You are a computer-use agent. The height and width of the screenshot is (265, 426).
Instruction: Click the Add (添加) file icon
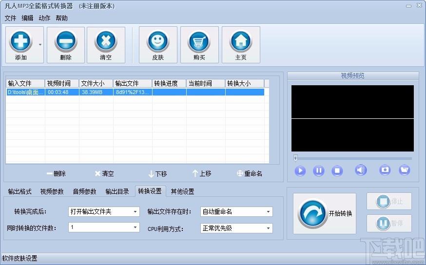(x=21, y=41)
